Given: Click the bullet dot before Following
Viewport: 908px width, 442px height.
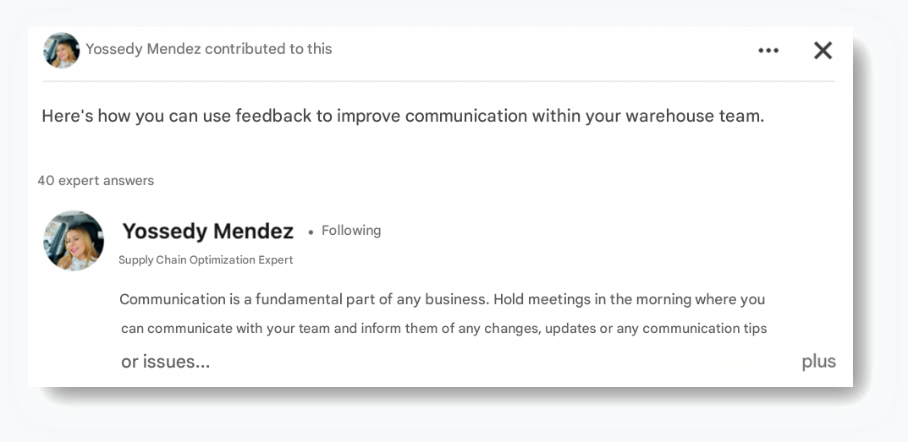Looking at the screenshot, I should pos(311,232).
